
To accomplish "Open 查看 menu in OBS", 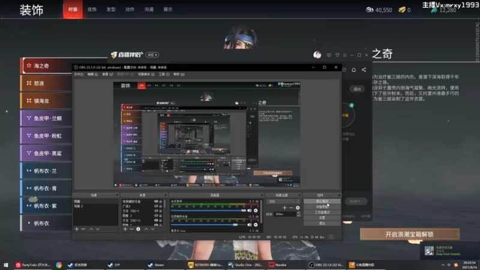I will click(x=107, y=74).
